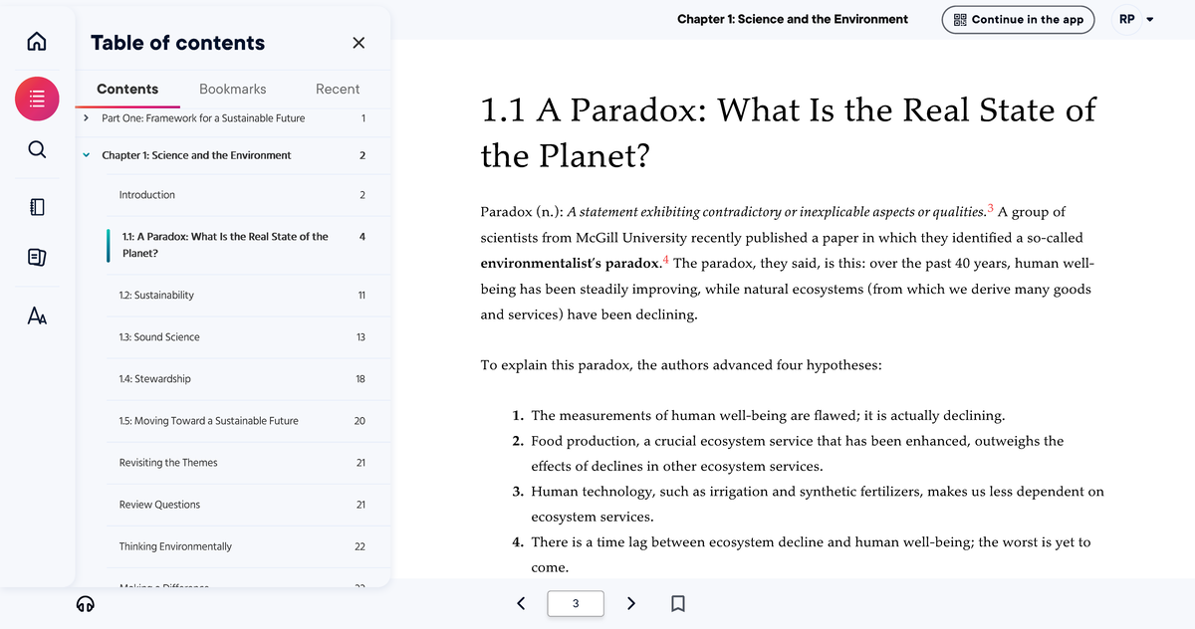Click the heading 1.1 A Paradox

[788, 131]
